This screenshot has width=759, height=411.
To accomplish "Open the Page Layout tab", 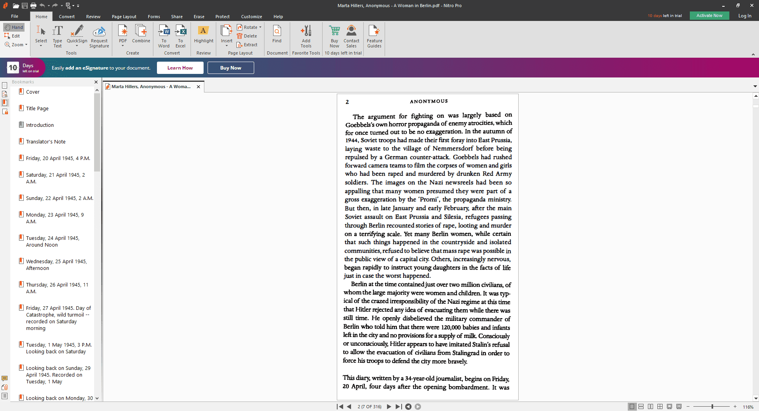I will pyautogui.click(x=124, y=17).
